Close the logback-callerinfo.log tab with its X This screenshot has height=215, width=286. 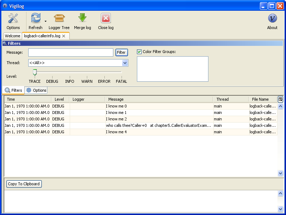[64, 36]
